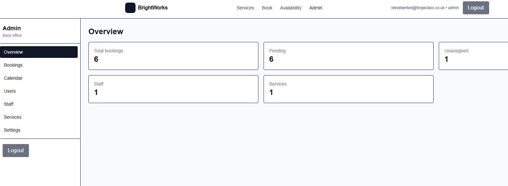Click the Pending stat card

coord(348,56)
